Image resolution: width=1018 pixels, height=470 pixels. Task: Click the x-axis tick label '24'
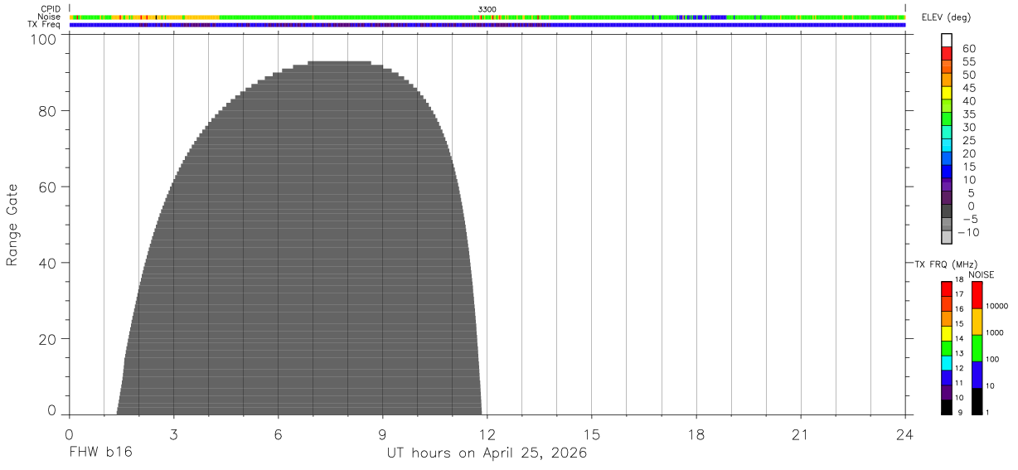tap(905, 434)
